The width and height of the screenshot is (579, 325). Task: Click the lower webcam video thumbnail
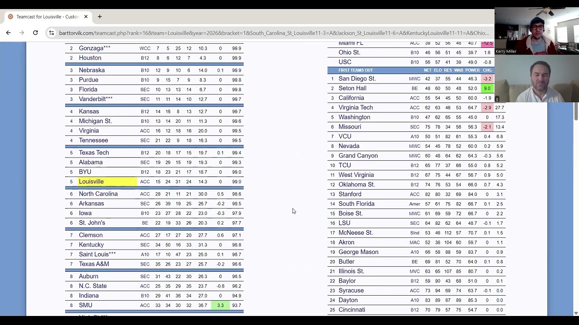pyautogui.click(x=536, y=79)
